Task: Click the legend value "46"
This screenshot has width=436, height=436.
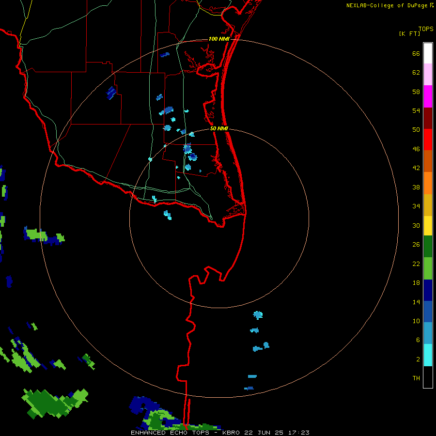Action: tap(416, 149)
